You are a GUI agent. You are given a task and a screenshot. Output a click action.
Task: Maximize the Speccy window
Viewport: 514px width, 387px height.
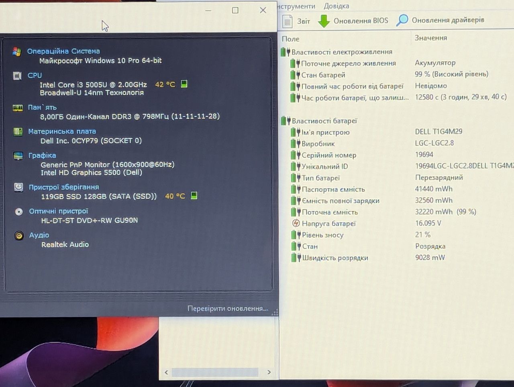pyautogui.click(x=235, y=10)
